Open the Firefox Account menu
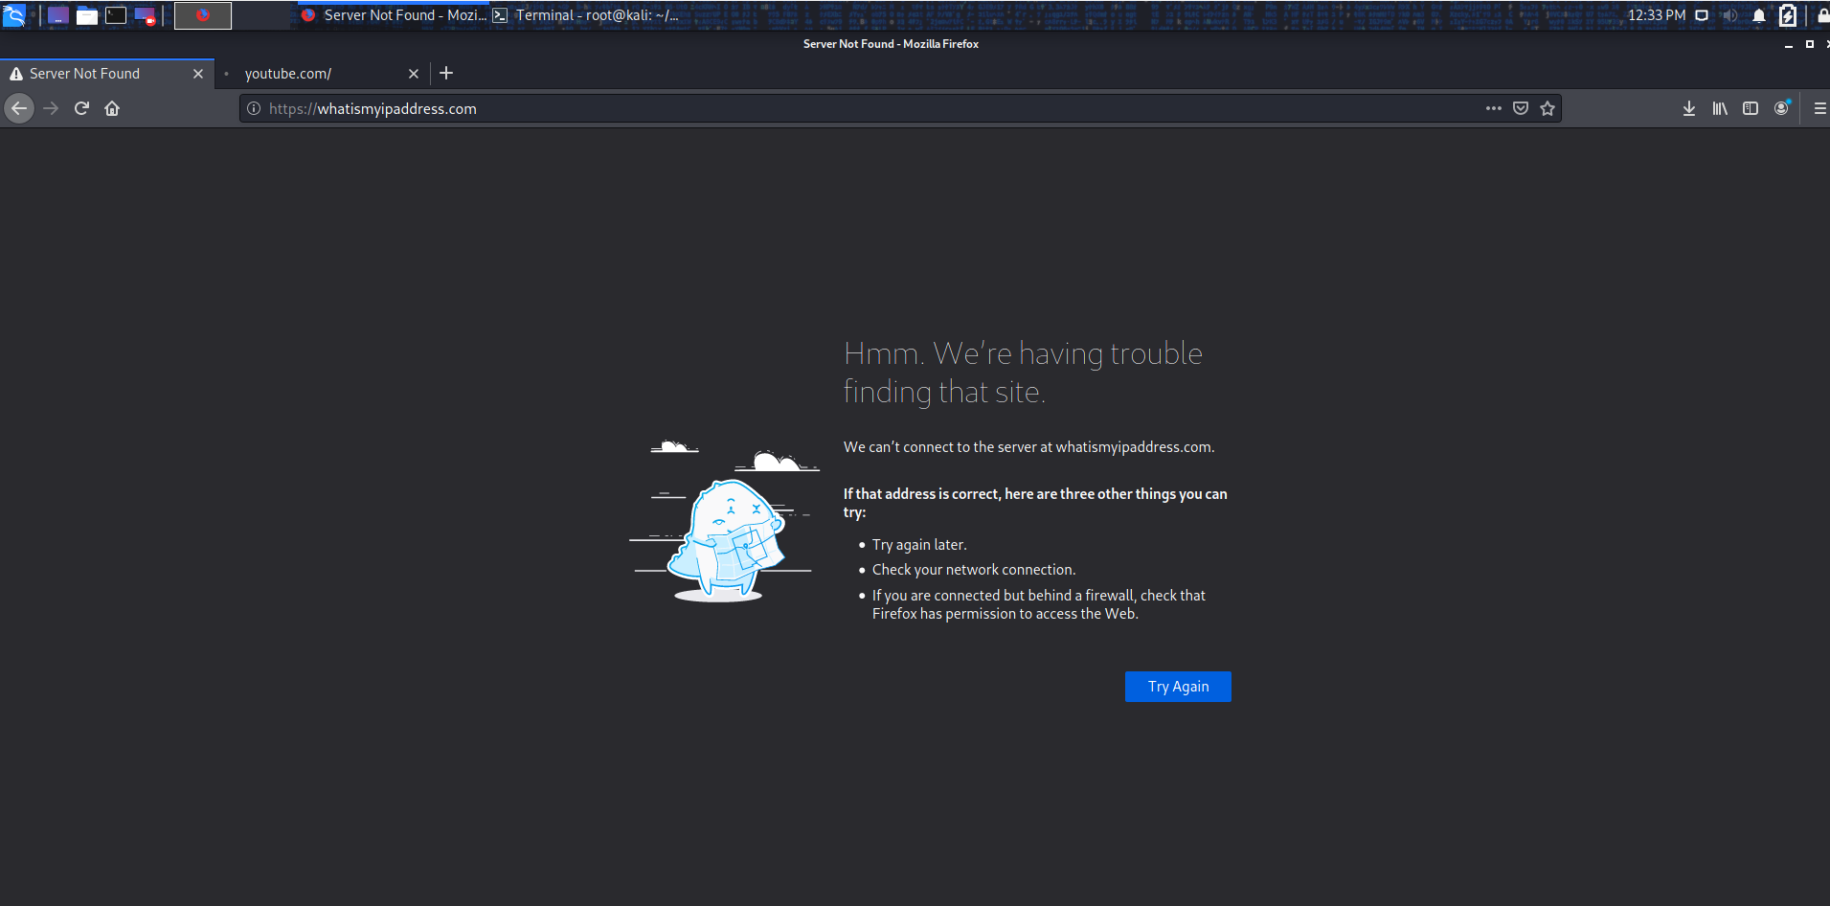 tap(1781, 108)
